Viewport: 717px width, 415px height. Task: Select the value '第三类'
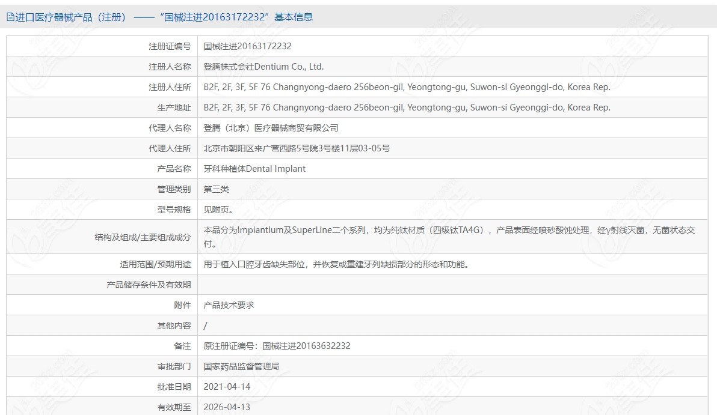pyautogui.click(x=217, y=189)
